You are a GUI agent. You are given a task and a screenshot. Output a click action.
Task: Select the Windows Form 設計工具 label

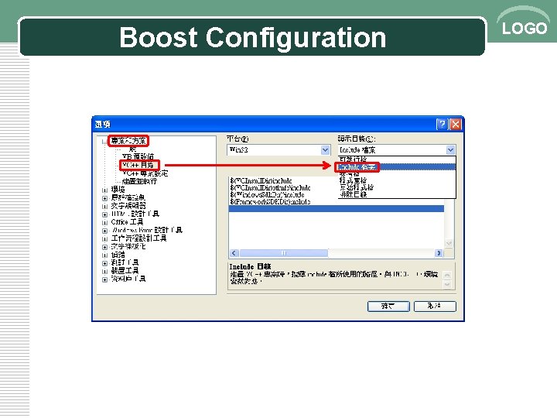147,231
